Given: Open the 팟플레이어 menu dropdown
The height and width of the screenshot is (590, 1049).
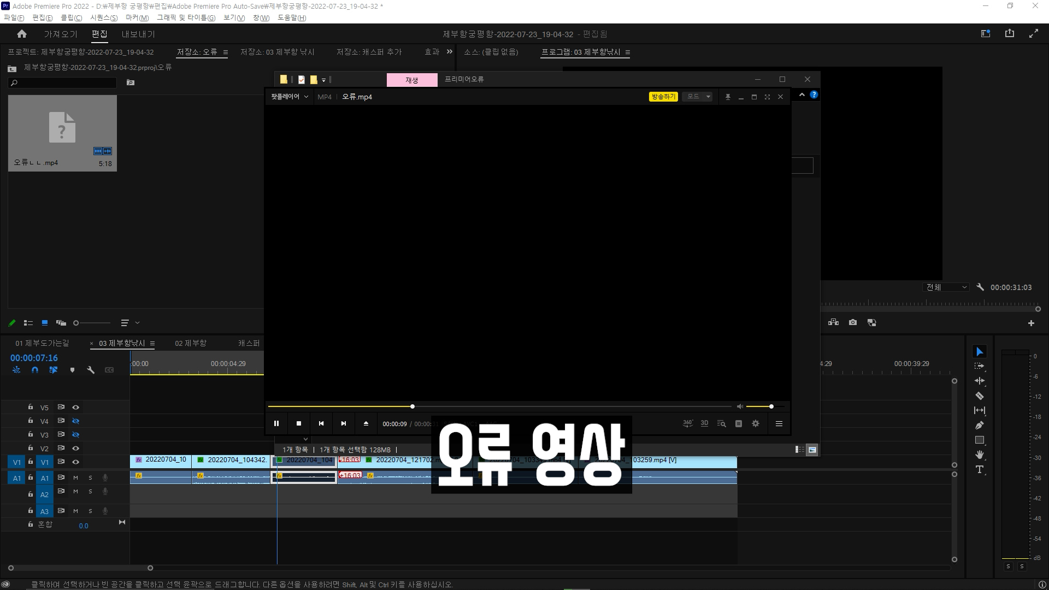Looking at the screenshot, I should 290,97.
